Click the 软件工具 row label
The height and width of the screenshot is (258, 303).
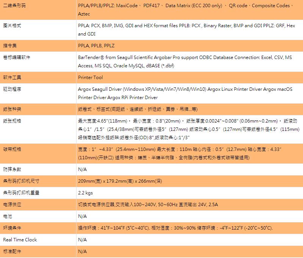click(x=12, y=77)
